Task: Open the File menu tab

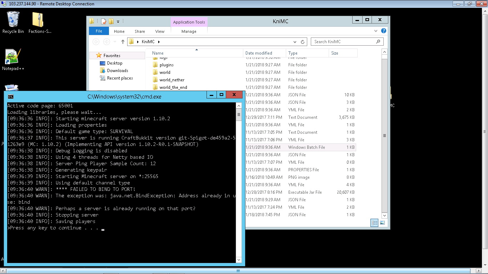Action: pos(99,31)
